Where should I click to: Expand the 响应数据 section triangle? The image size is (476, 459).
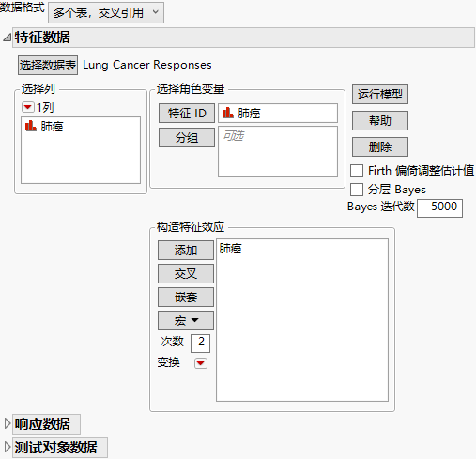coord(7,423)
